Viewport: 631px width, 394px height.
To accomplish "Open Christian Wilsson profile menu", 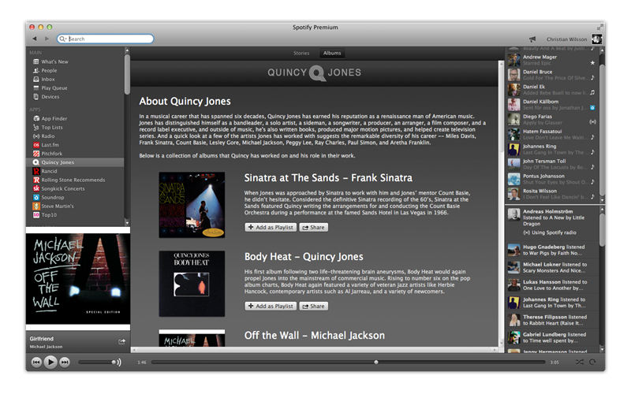I will tap(565, 39).
